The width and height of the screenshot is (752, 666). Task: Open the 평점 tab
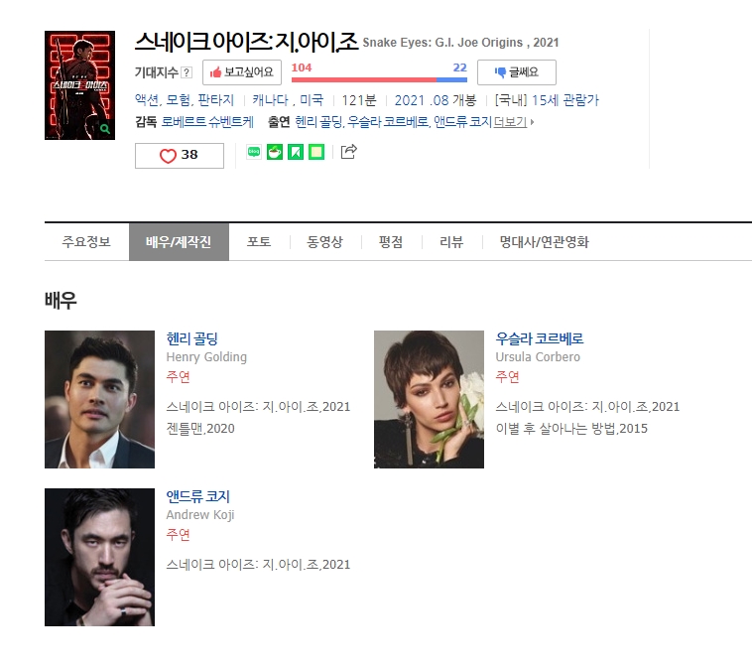coord(391,242)
